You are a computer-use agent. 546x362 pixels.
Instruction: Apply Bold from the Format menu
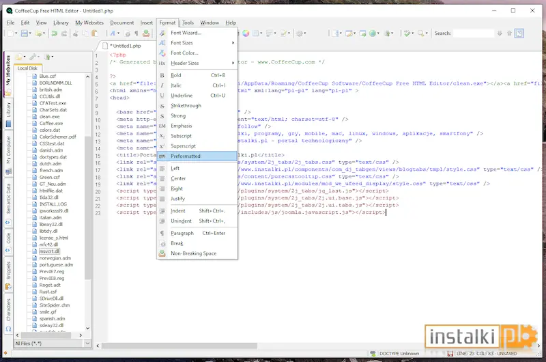[x=197, y=75]
